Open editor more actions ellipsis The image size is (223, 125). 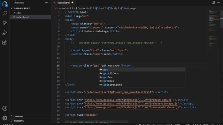click(x=218, y=2)
